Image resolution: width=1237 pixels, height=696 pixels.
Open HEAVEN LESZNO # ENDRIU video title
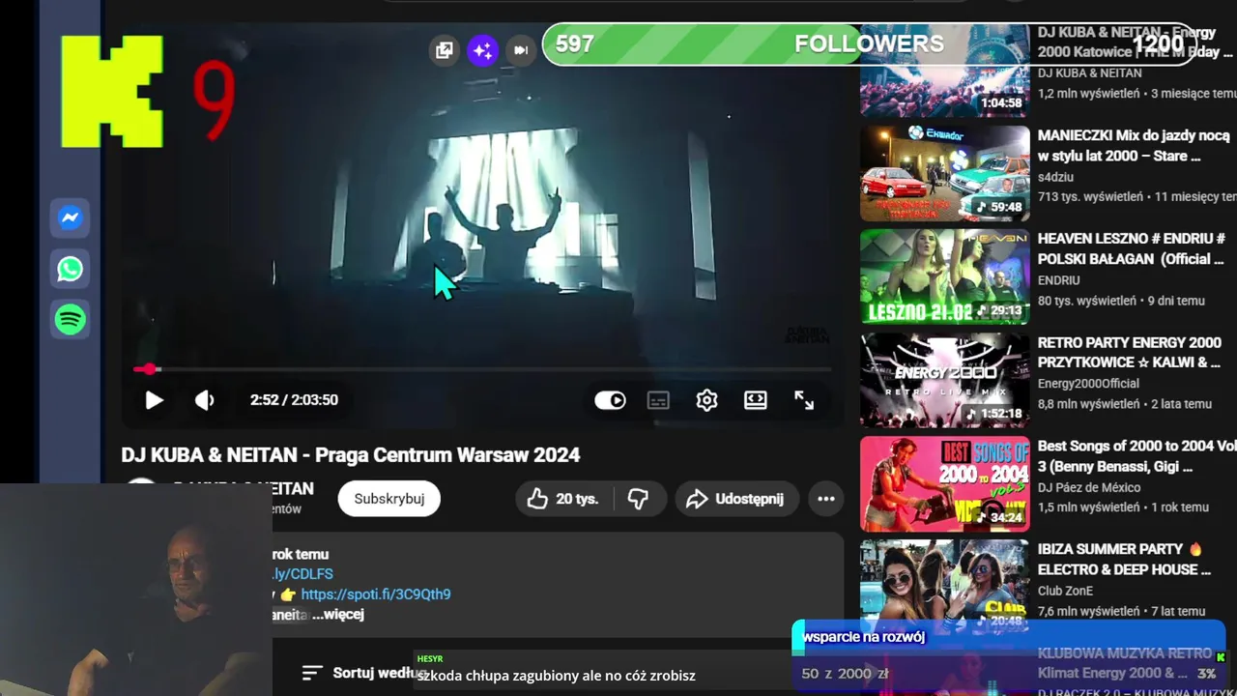[x=1132, y=248]
